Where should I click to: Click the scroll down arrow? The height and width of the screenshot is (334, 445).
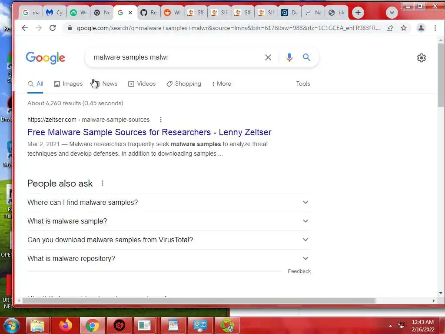pyautogui.click(x=441, y=293)
